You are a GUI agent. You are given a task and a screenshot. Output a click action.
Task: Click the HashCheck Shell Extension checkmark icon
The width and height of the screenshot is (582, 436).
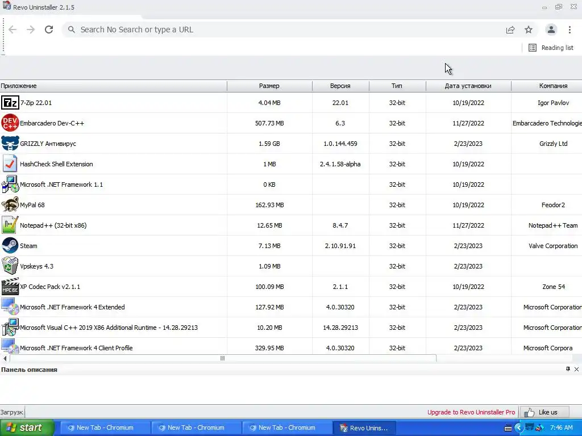click(10, 164)
